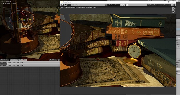
Task: Open an image file with the folder icon
Action: click(x=125, y=5)
